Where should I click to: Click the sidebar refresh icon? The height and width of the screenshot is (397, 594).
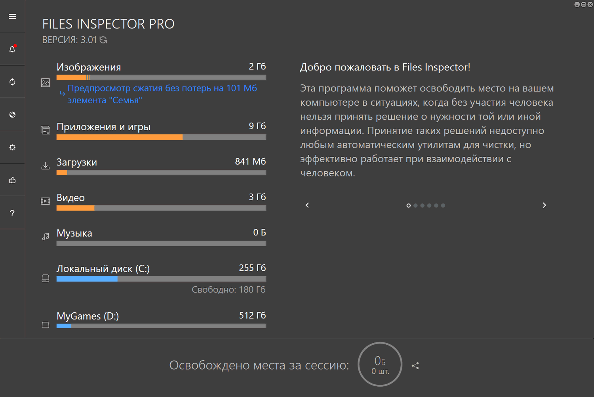[x=12, y=82]
